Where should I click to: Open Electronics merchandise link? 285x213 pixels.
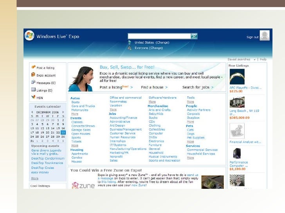click(x=156, y=141)
